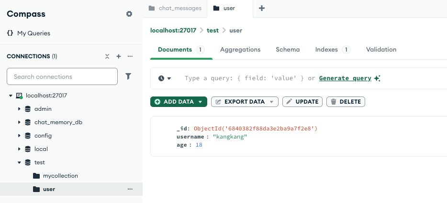This screenshot has width=447, height=203.
Task: Click the Generate query sparkle icon
Action: [x=377, y=78]
